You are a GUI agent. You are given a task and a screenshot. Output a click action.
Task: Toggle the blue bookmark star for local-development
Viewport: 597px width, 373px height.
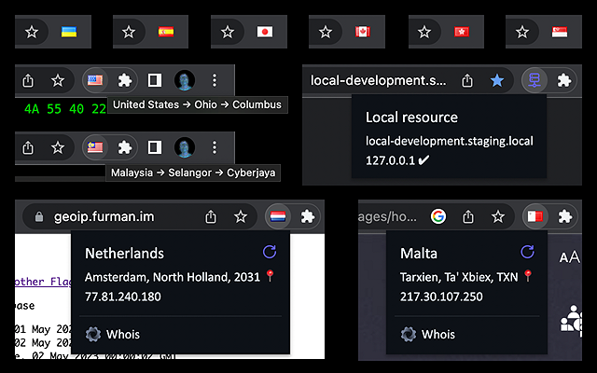[x=497, y=81]
